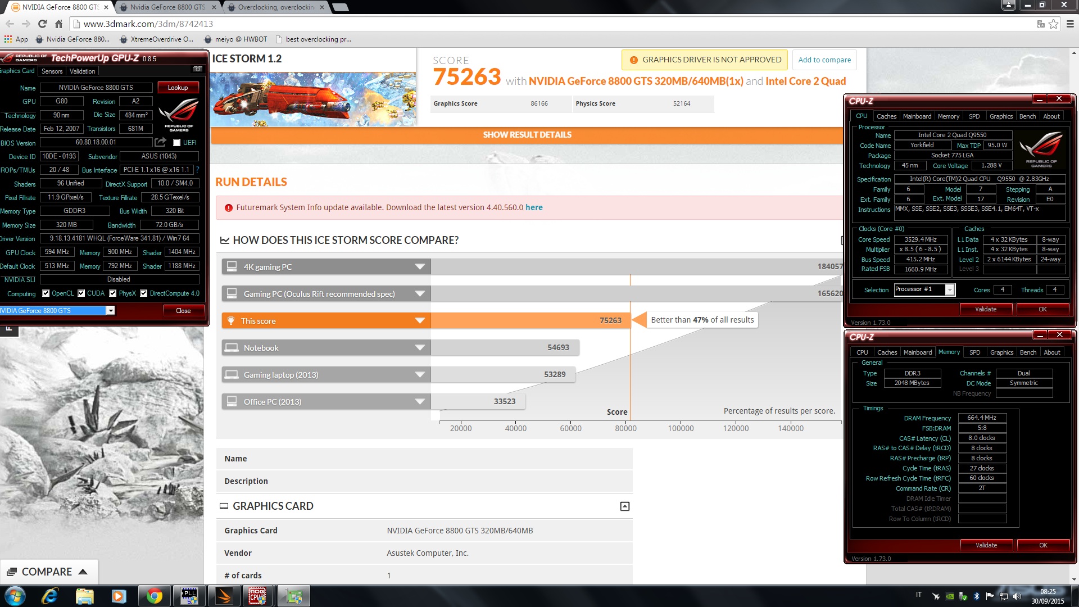Open the SPD tab in lower CPU-Z
Image resolution: width=1079 pixels, height=607 pixels.
[974, 352]
